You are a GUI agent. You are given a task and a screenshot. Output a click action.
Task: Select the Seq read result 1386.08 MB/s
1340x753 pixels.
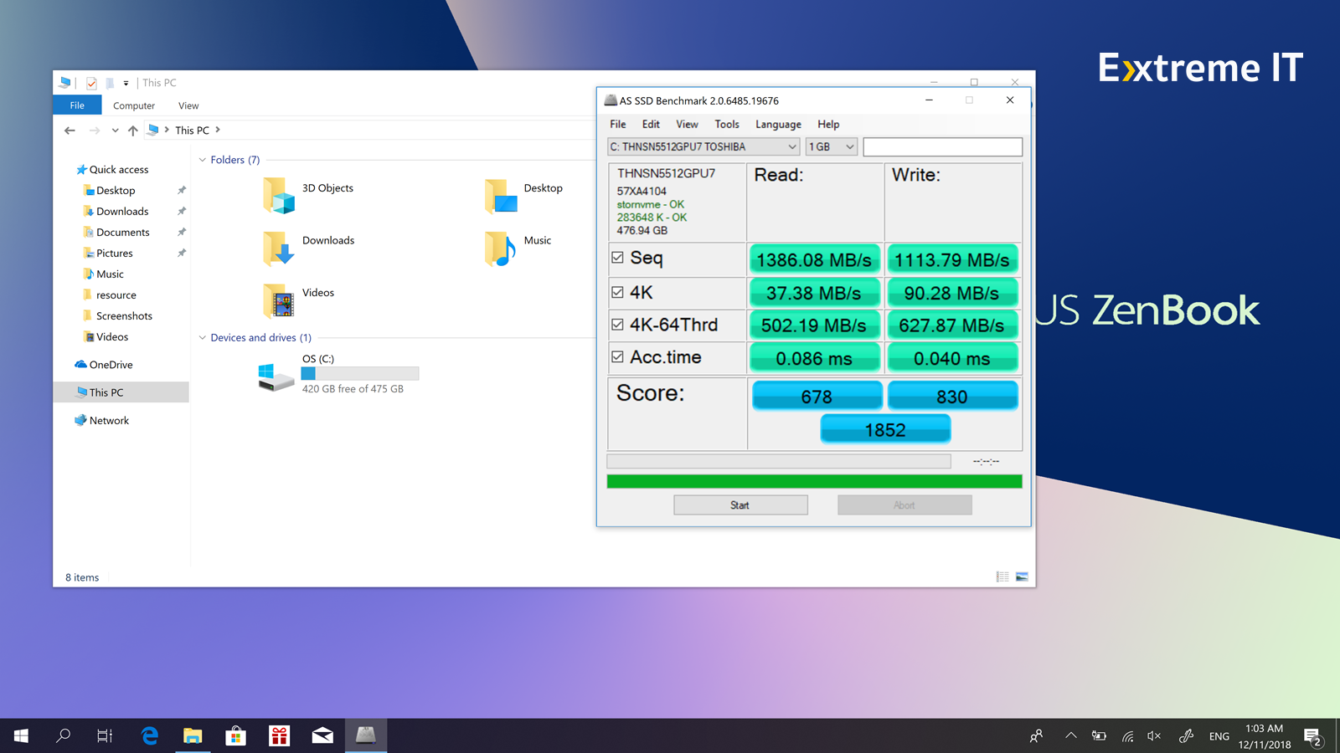pyautogui.click(x=814, y=260)
